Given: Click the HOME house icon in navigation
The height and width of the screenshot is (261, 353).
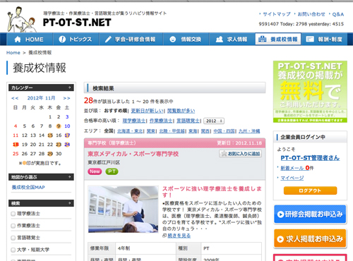Looking at the screenshot, I should 18,40.
